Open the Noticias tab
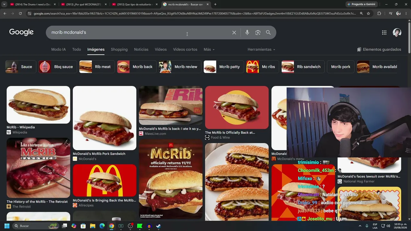 pos(141,49)
